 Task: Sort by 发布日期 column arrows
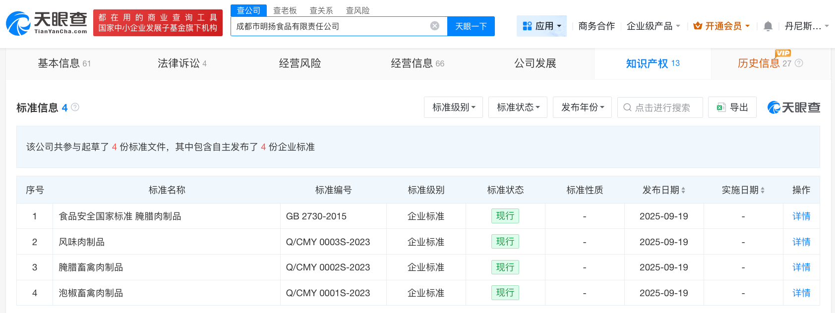pyautogui.click(x=683, y=190)
